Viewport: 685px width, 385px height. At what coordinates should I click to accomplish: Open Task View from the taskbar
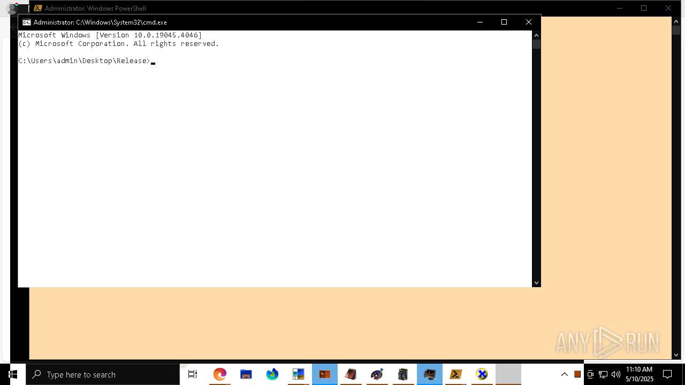193,374
